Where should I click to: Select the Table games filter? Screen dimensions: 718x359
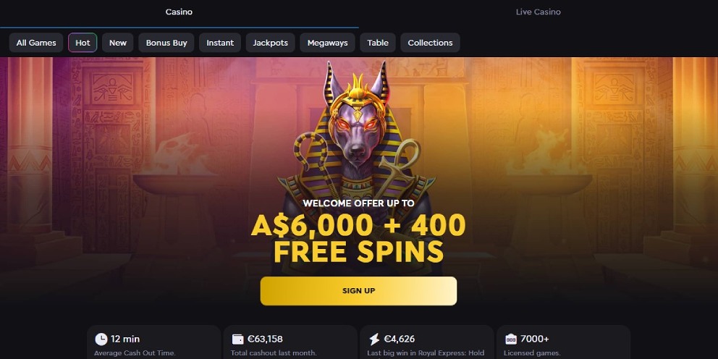377,43
